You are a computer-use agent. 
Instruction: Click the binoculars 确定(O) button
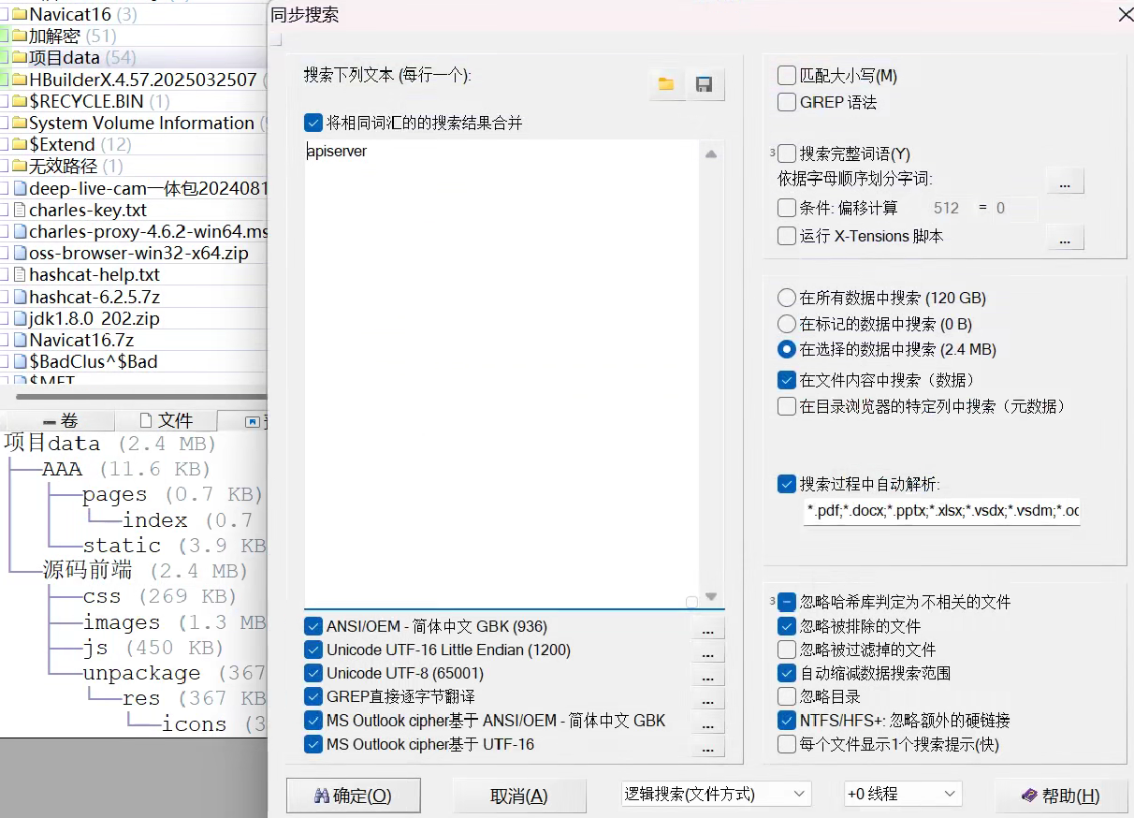click(353, 796)
